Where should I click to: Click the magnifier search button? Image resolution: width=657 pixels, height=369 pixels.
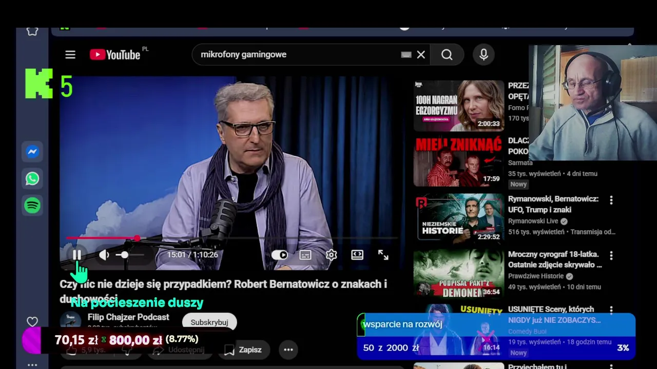pos(447,55)
